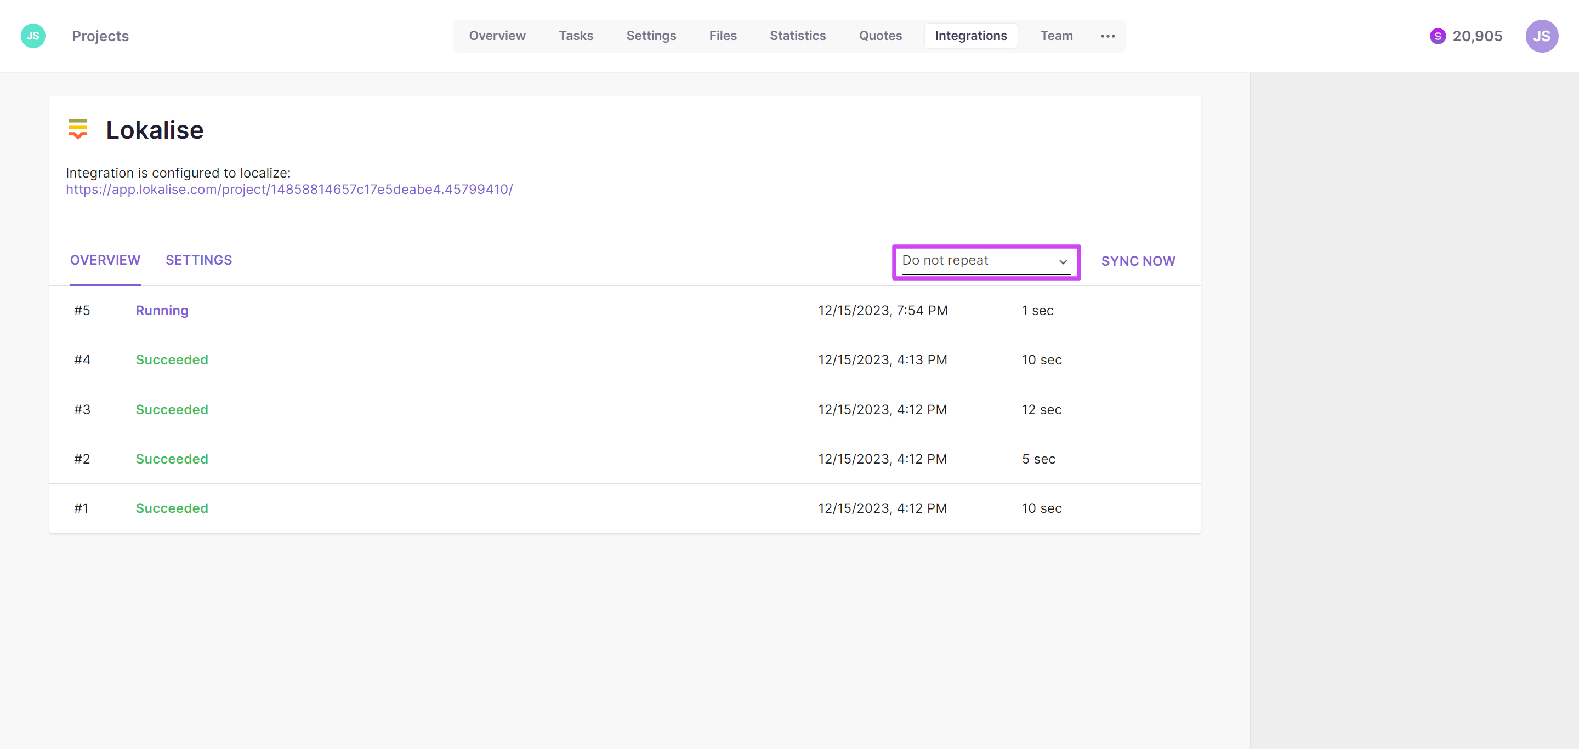Viewport: 1579px width, 749px height.
Task: Click the 1 sec duration value
Action: tap(1037, 311)
